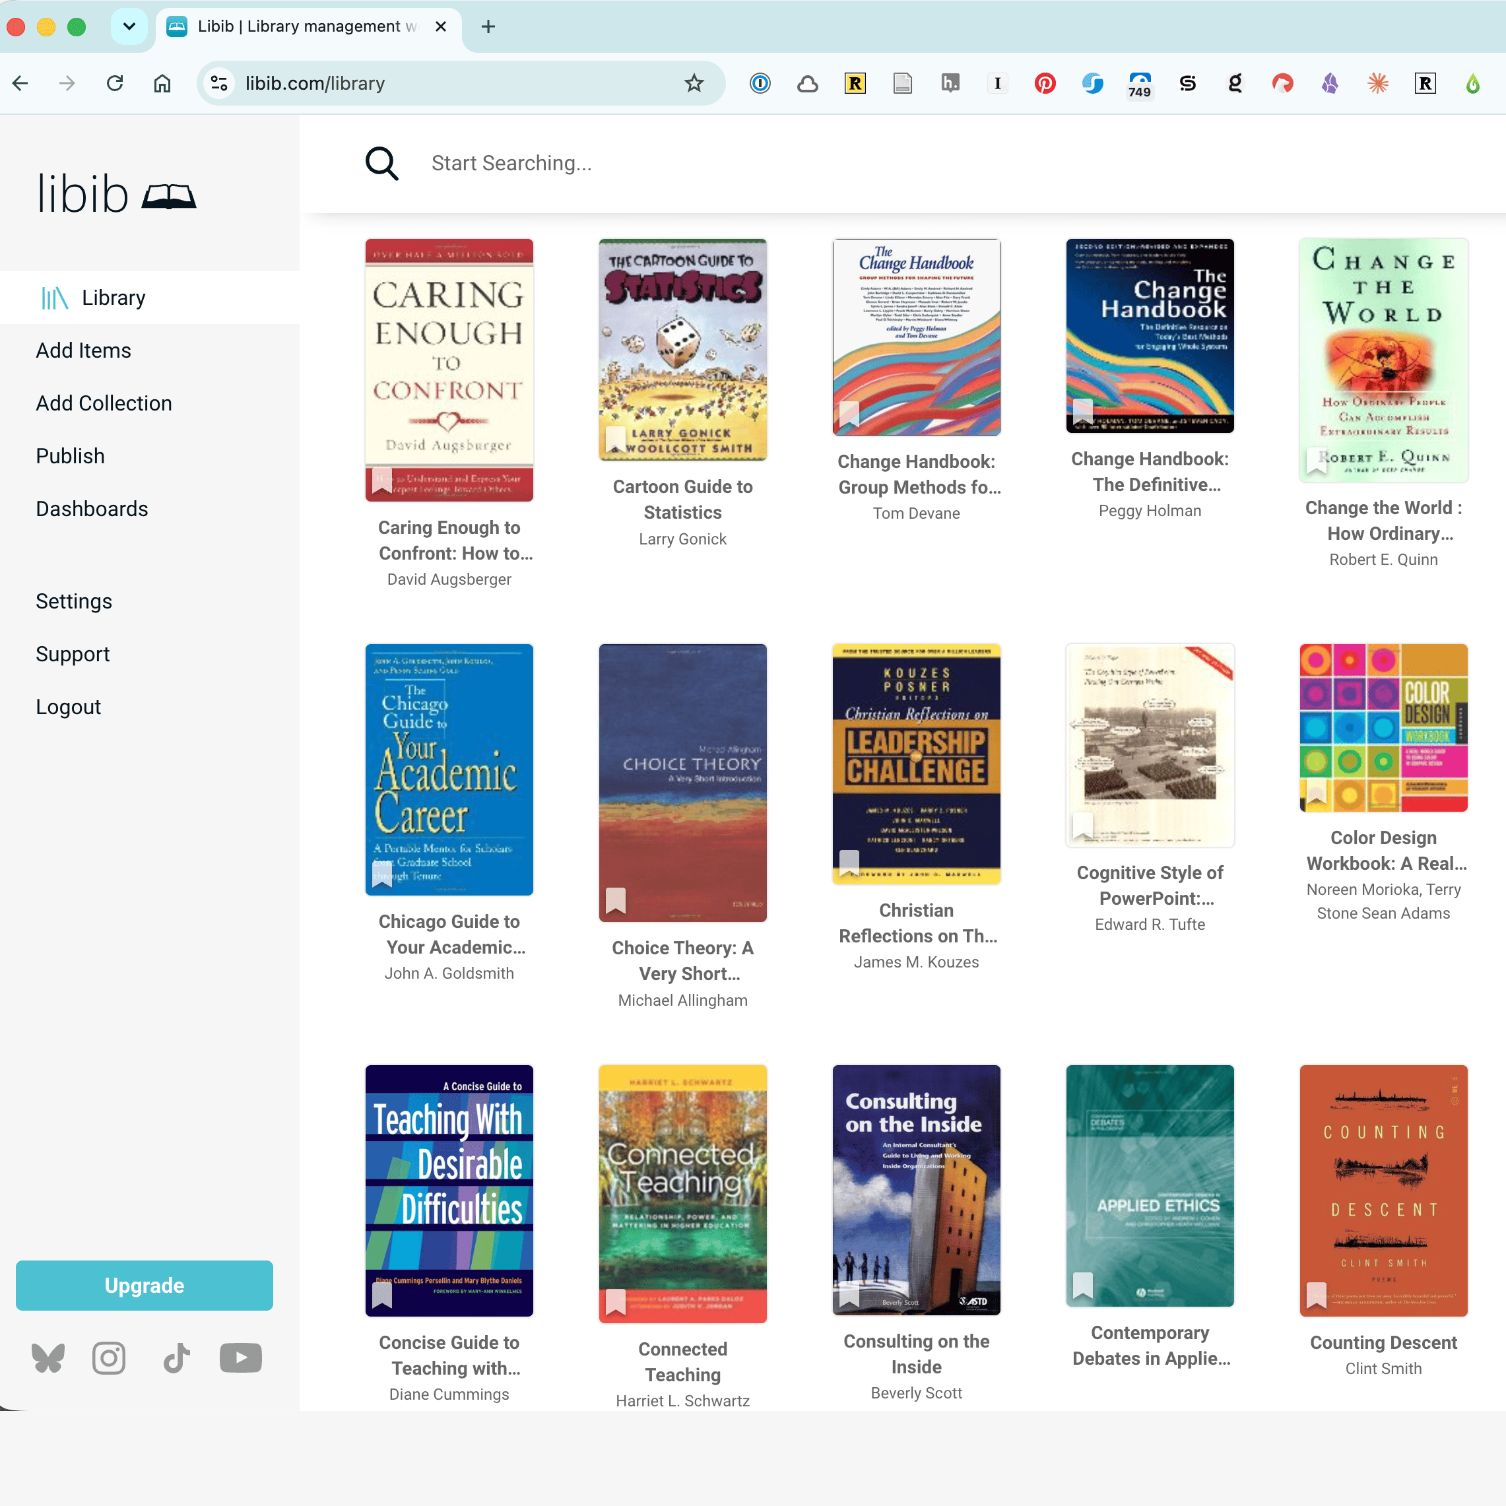This screenshot has height=1506, width=1506.
Task: Open the Change the World book cover
Action: pos(1384,360)
